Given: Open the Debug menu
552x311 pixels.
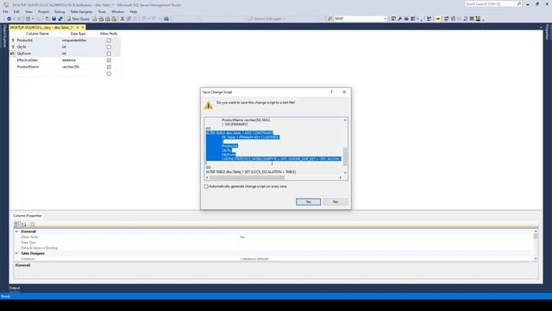Looking at the screenshot, I should coord(60,11).
